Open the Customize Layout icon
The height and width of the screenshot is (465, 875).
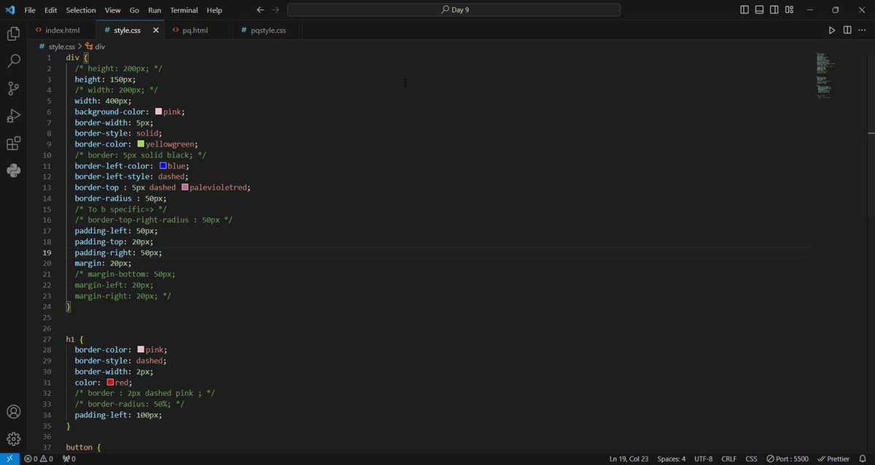pyautogui.click(x=790, y=10)
